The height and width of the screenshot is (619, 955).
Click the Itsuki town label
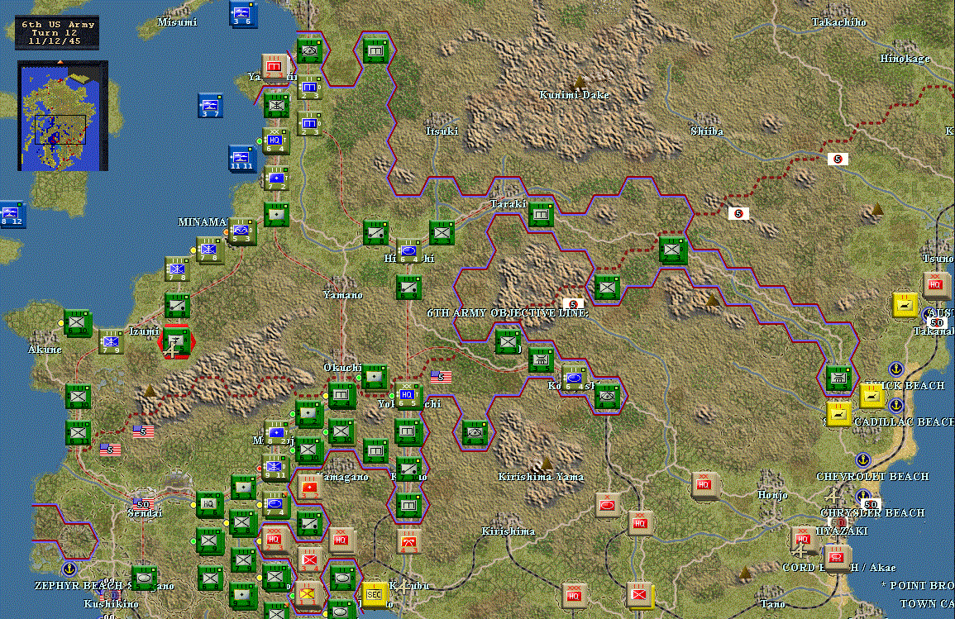442,131
